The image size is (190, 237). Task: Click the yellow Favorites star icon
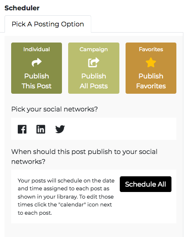coord(151,62)
